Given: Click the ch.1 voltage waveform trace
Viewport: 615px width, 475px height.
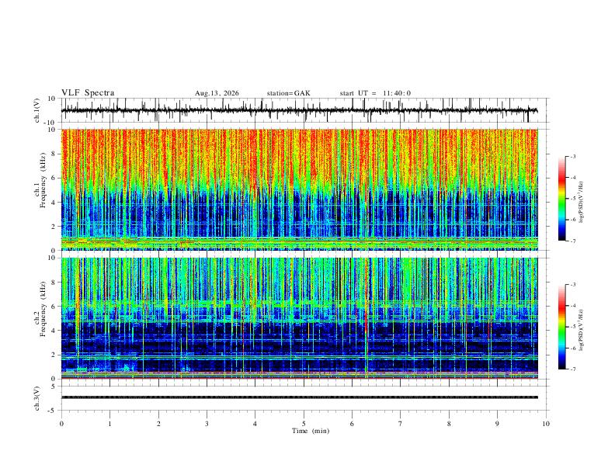Looking at the screenshot, I should 300,110.
